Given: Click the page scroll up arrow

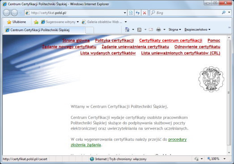Looking at the screenshot, I should click(x=229, y=37).
